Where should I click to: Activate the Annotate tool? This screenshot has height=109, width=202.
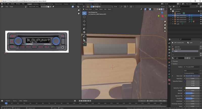pos(84,36)
